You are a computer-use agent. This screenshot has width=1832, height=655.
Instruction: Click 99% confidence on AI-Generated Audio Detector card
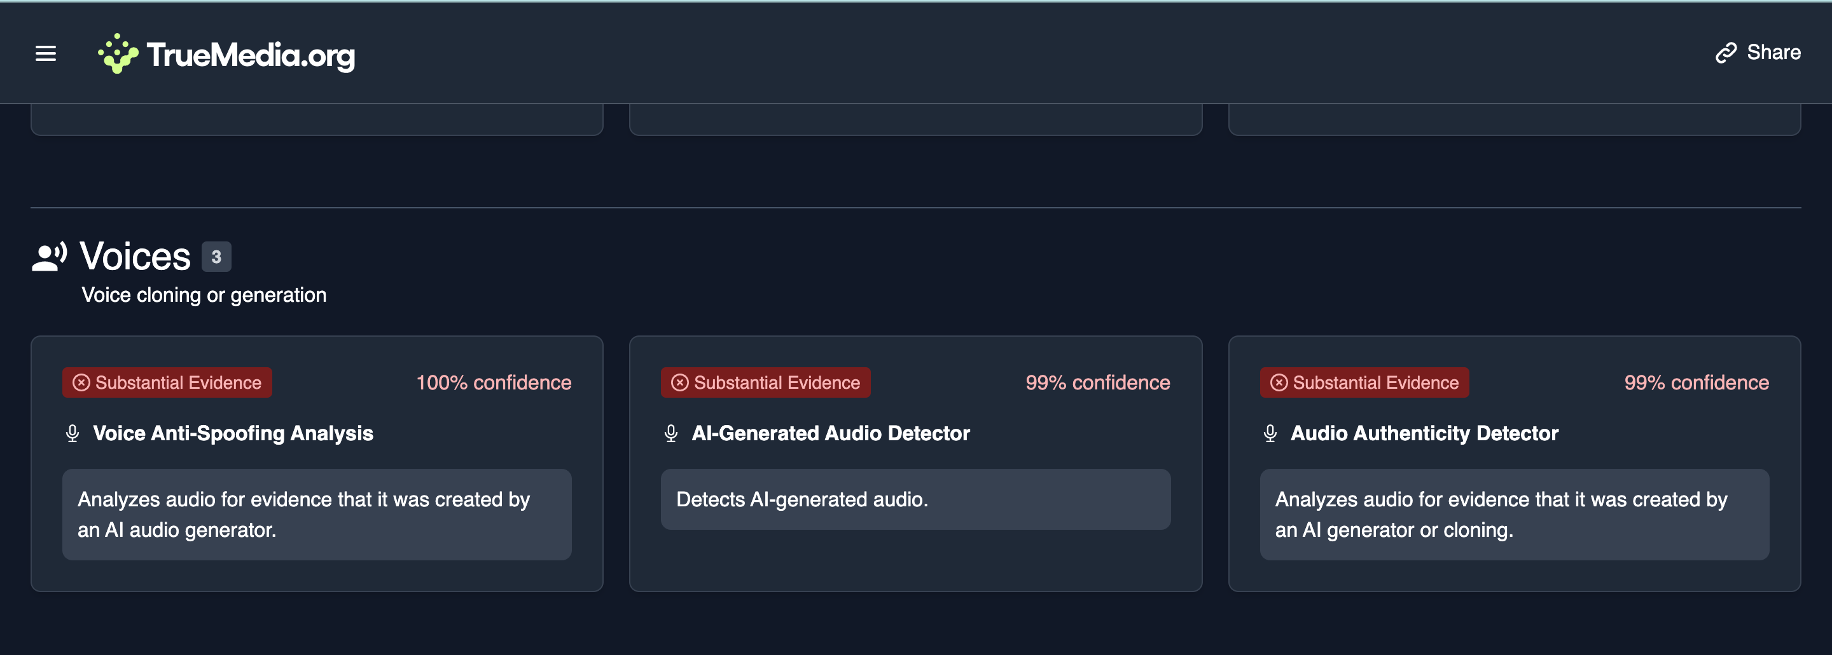pyautogui.click(x=1098, y=382)
